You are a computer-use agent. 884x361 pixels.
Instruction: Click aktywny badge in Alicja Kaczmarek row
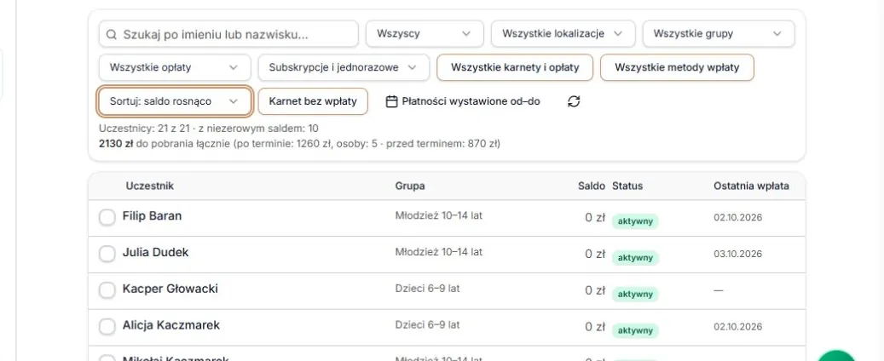pos(635,330)
